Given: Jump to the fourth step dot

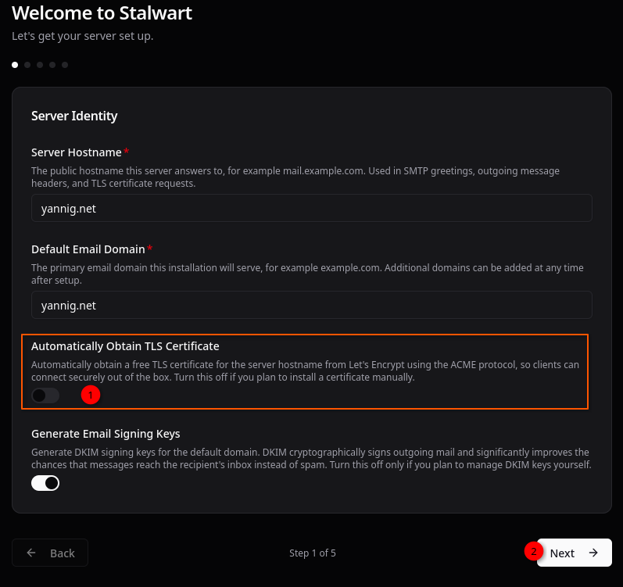Looking at the screenshot, I should click(52, 65).
